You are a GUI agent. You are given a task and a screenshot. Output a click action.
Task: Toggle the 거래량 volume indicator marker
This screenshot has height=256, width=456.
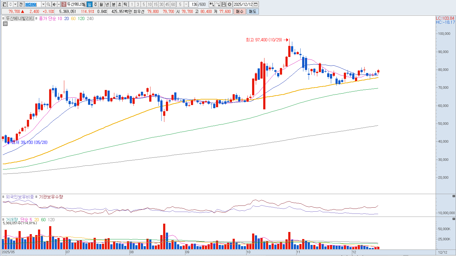coord(4,220)
